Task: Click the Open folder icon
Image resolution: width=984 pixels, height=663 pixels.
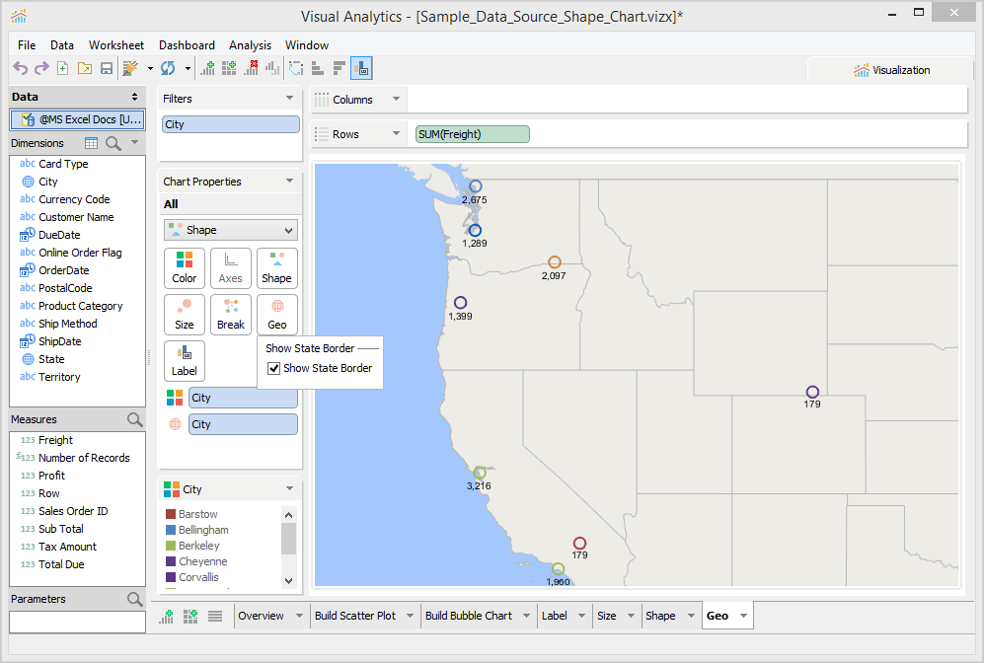Action: click(84, 68)
